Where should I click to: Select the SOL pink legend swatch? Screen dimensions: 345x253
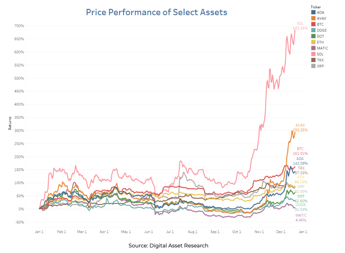(x=314, y=54)
